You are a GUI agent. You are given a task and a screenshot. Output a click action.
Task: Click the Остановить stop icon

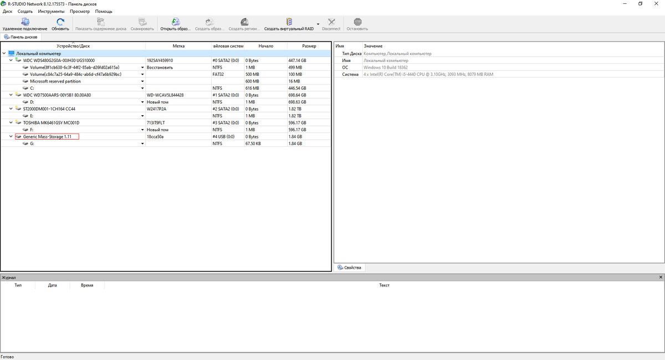pos(357,22)
